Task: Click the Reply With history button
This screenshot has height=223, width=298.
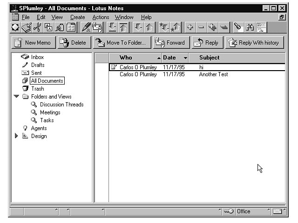Action: pos(253,43)
